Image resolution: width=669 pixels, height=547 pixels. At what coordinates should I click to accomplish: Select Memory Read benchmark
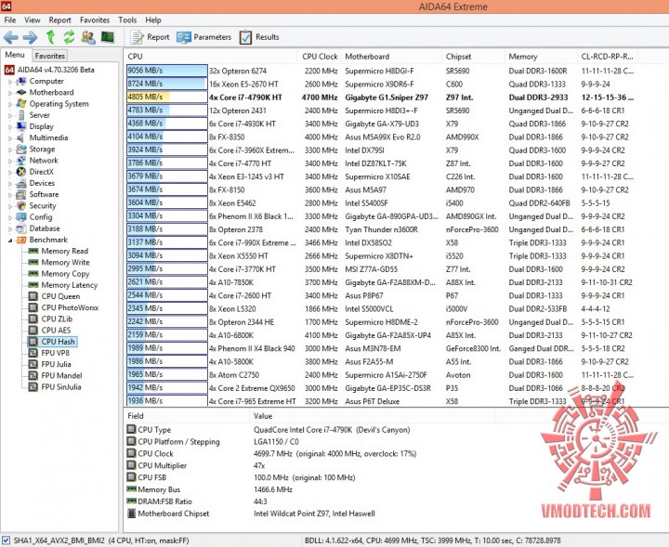[x=64, y=251]
